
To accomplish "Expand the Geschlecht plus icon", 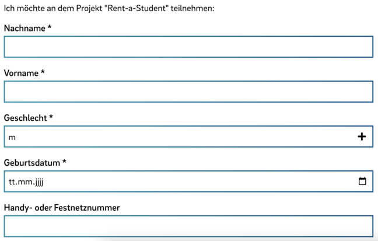I will (362, 137).
